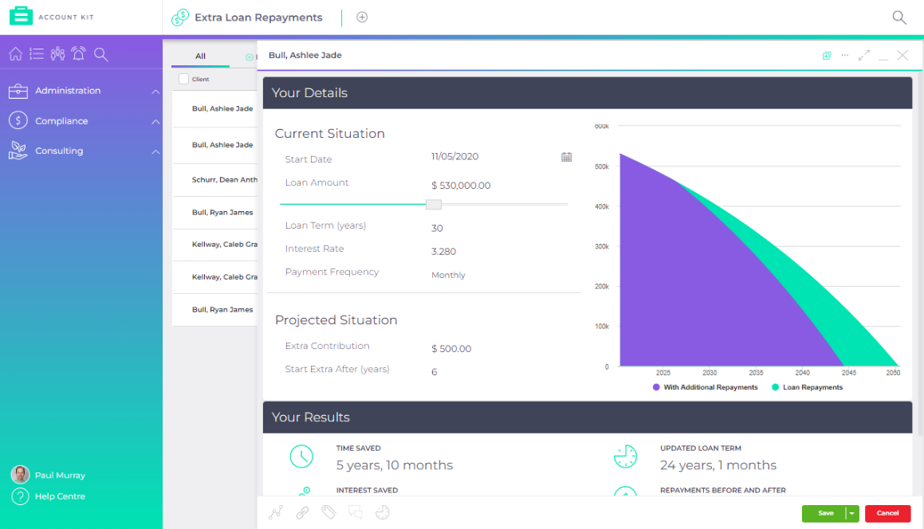Open the comments chat icon at the bottom
This screenshot has height=529, width=924.
(x=356, y=512)
